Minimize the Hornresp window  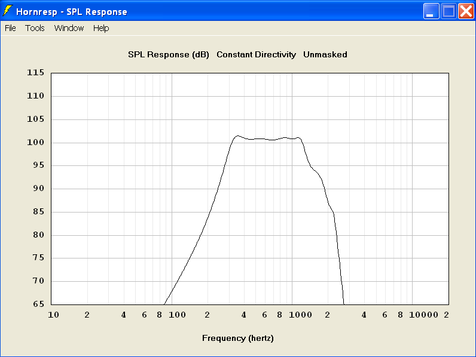click(431, 11)
